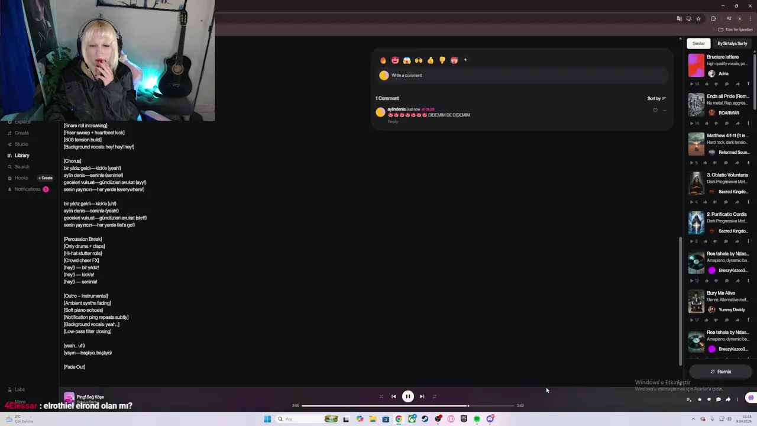
Task: Open Hooks in the sidebar
Action: tap(18, 178)
